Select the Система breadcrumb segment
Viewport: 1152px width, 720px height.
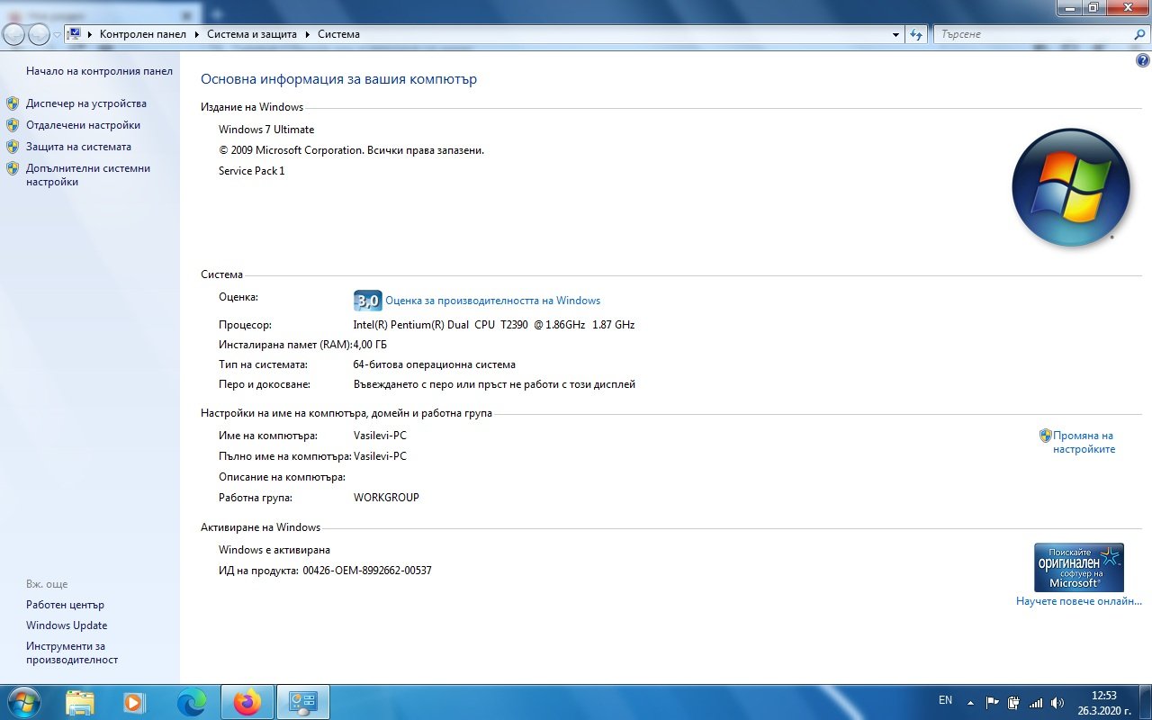click(338, 34)
